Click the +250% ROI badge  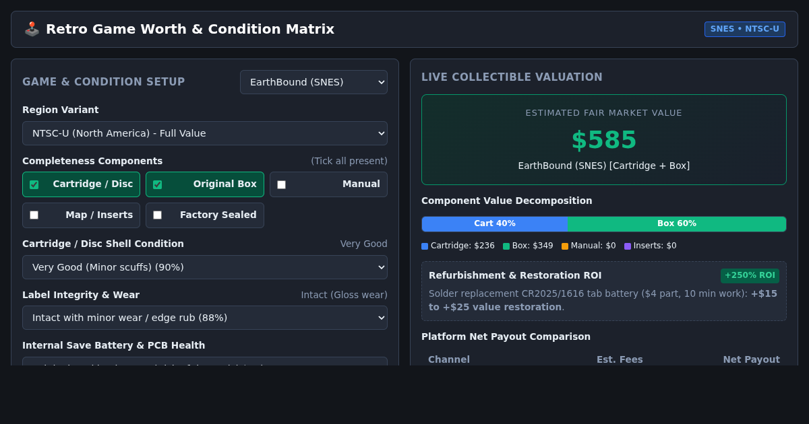[750, 276]
